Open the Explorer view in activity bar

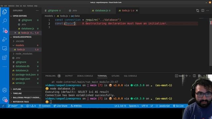[x=4, y=12]
